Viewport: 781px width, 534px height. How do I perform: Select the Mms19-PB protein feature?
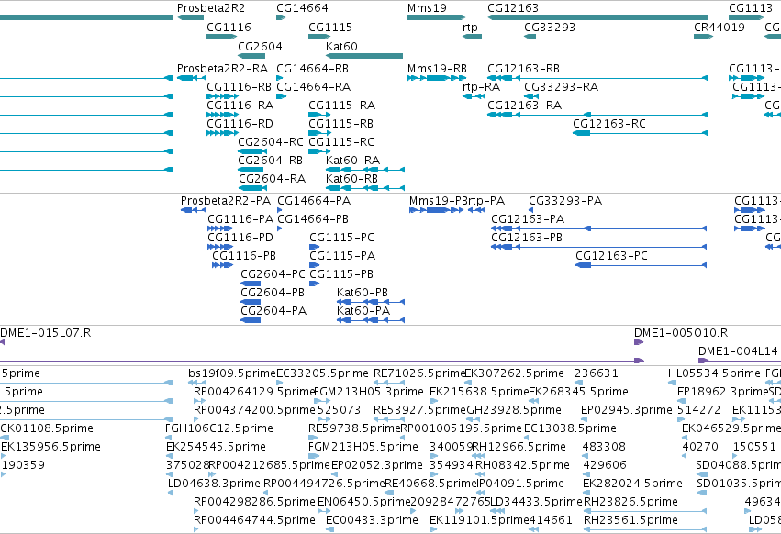pyautogui.click(x=436, y=210)
